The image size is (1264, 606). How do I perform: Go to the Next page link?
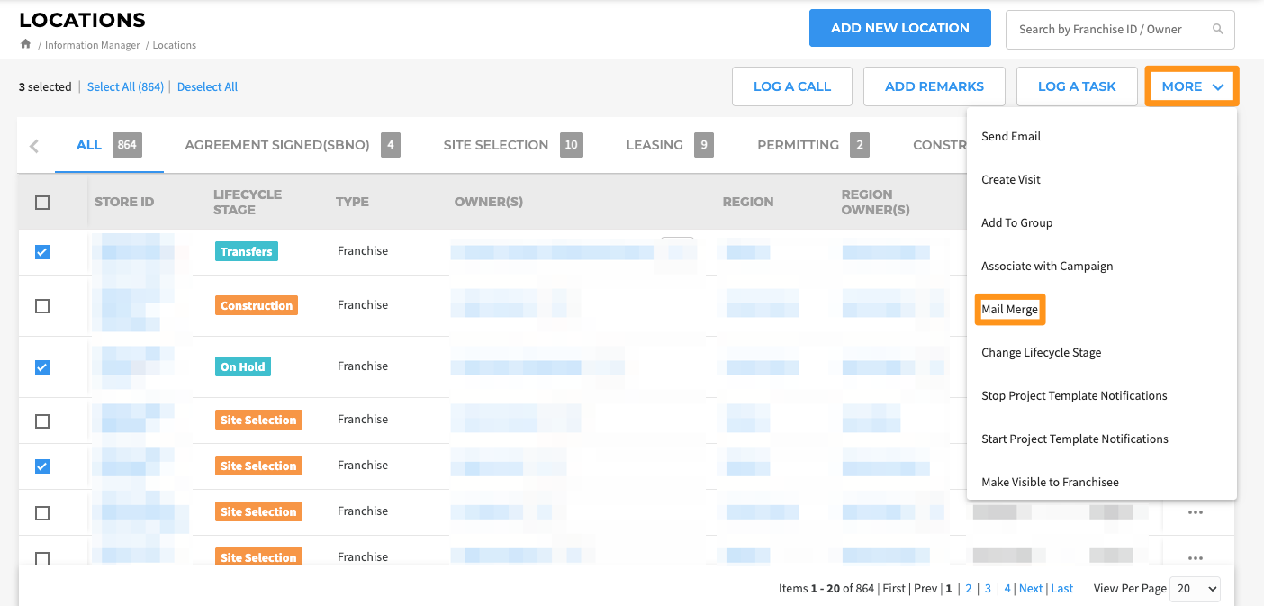point(1031,589)
